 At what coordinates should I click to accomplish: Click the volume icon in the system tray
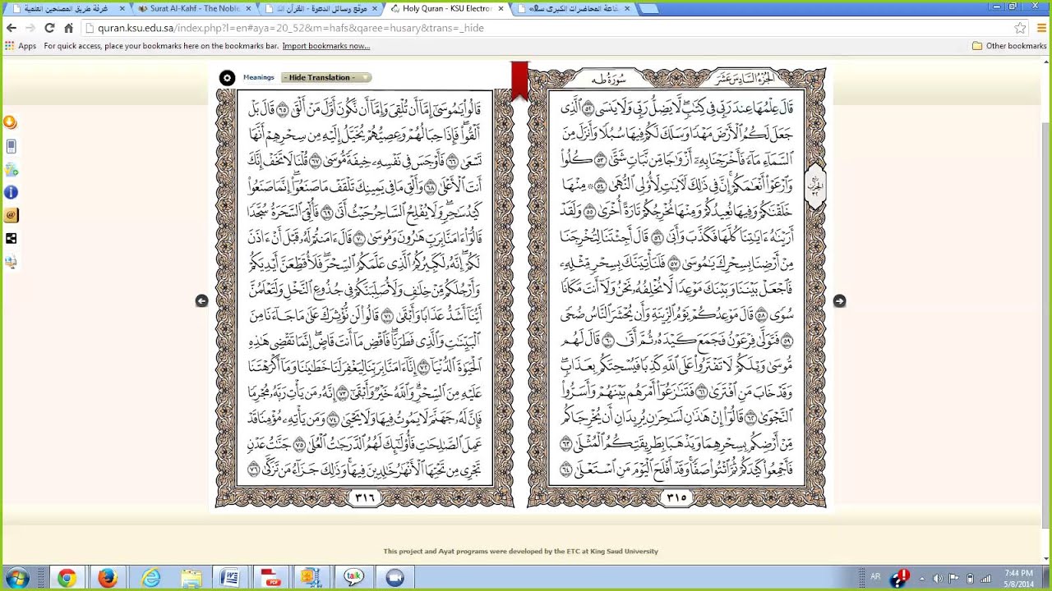click(938, 579)
